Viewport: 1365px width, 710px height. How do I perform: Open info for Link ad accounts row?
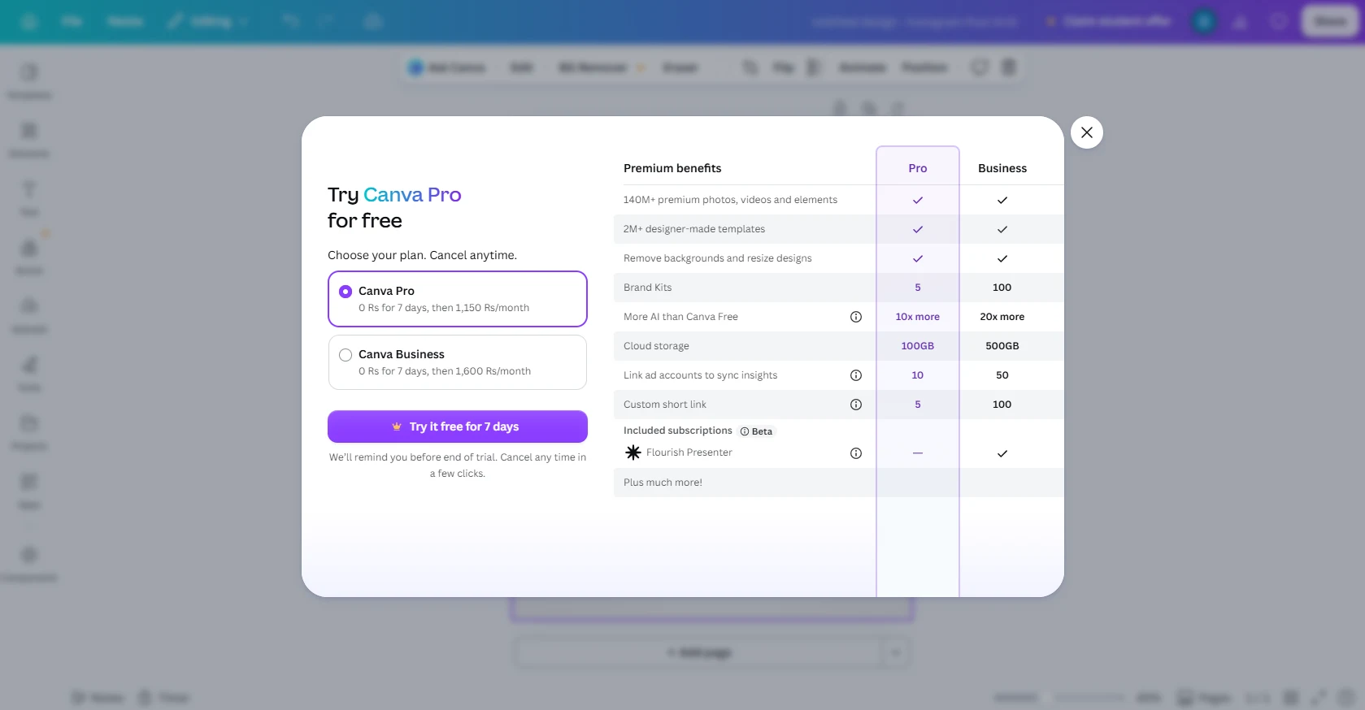tap(855, 375)
